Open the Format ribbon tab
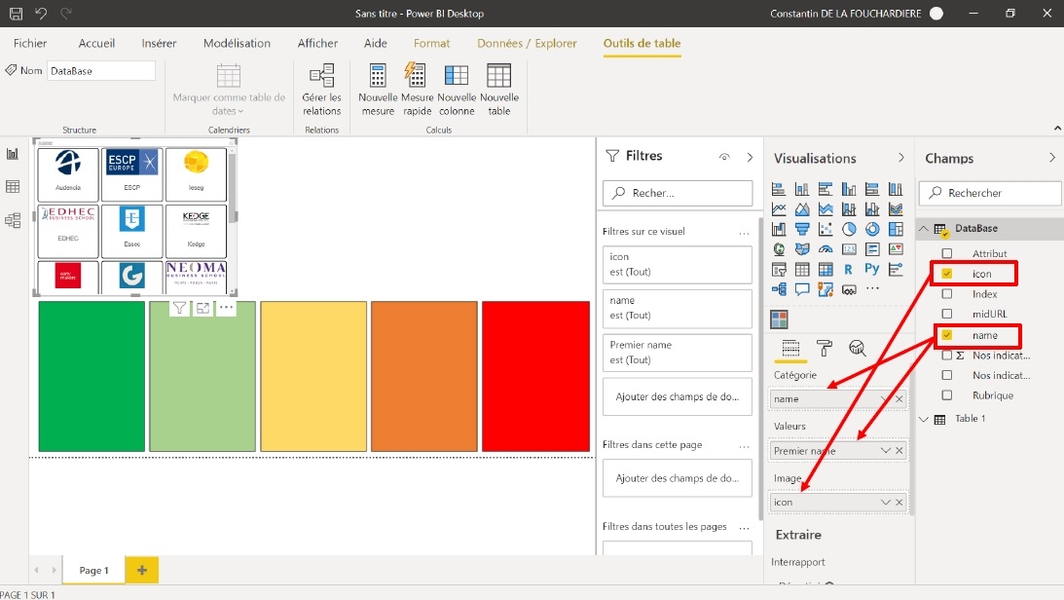This screenshot has width=1064, height=600. (431, 43)
